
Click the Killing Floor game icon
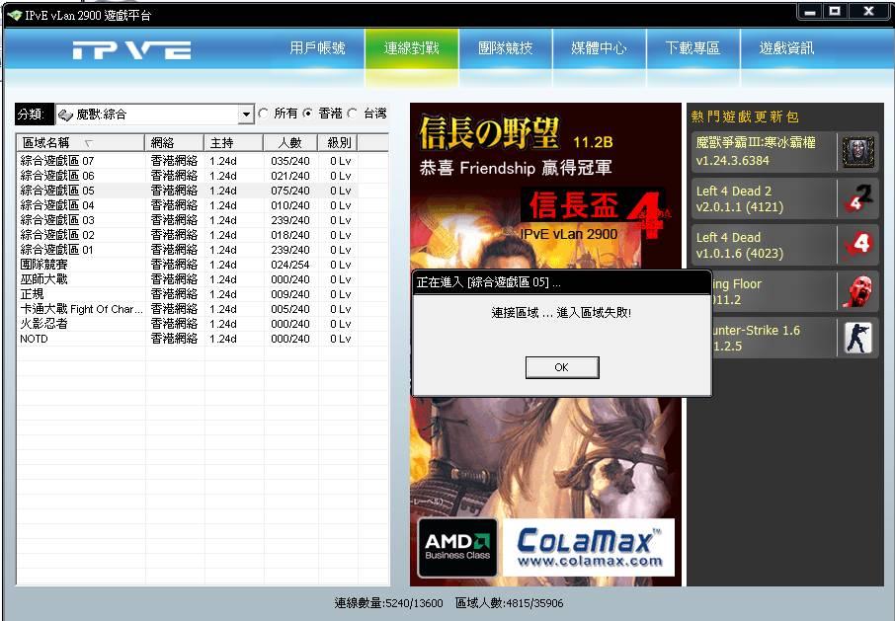point(857,291)
